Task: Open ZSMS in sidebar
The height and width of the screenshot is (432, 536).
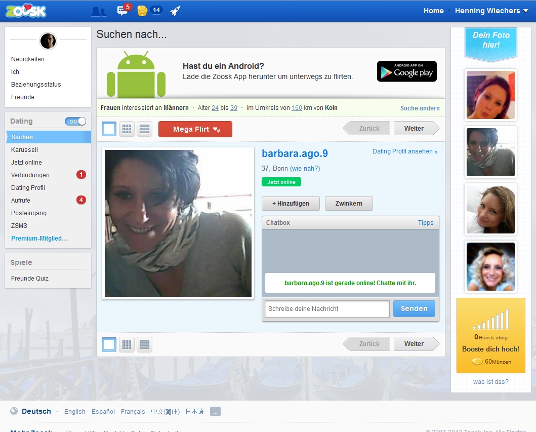Action: [x=19, y=226]
